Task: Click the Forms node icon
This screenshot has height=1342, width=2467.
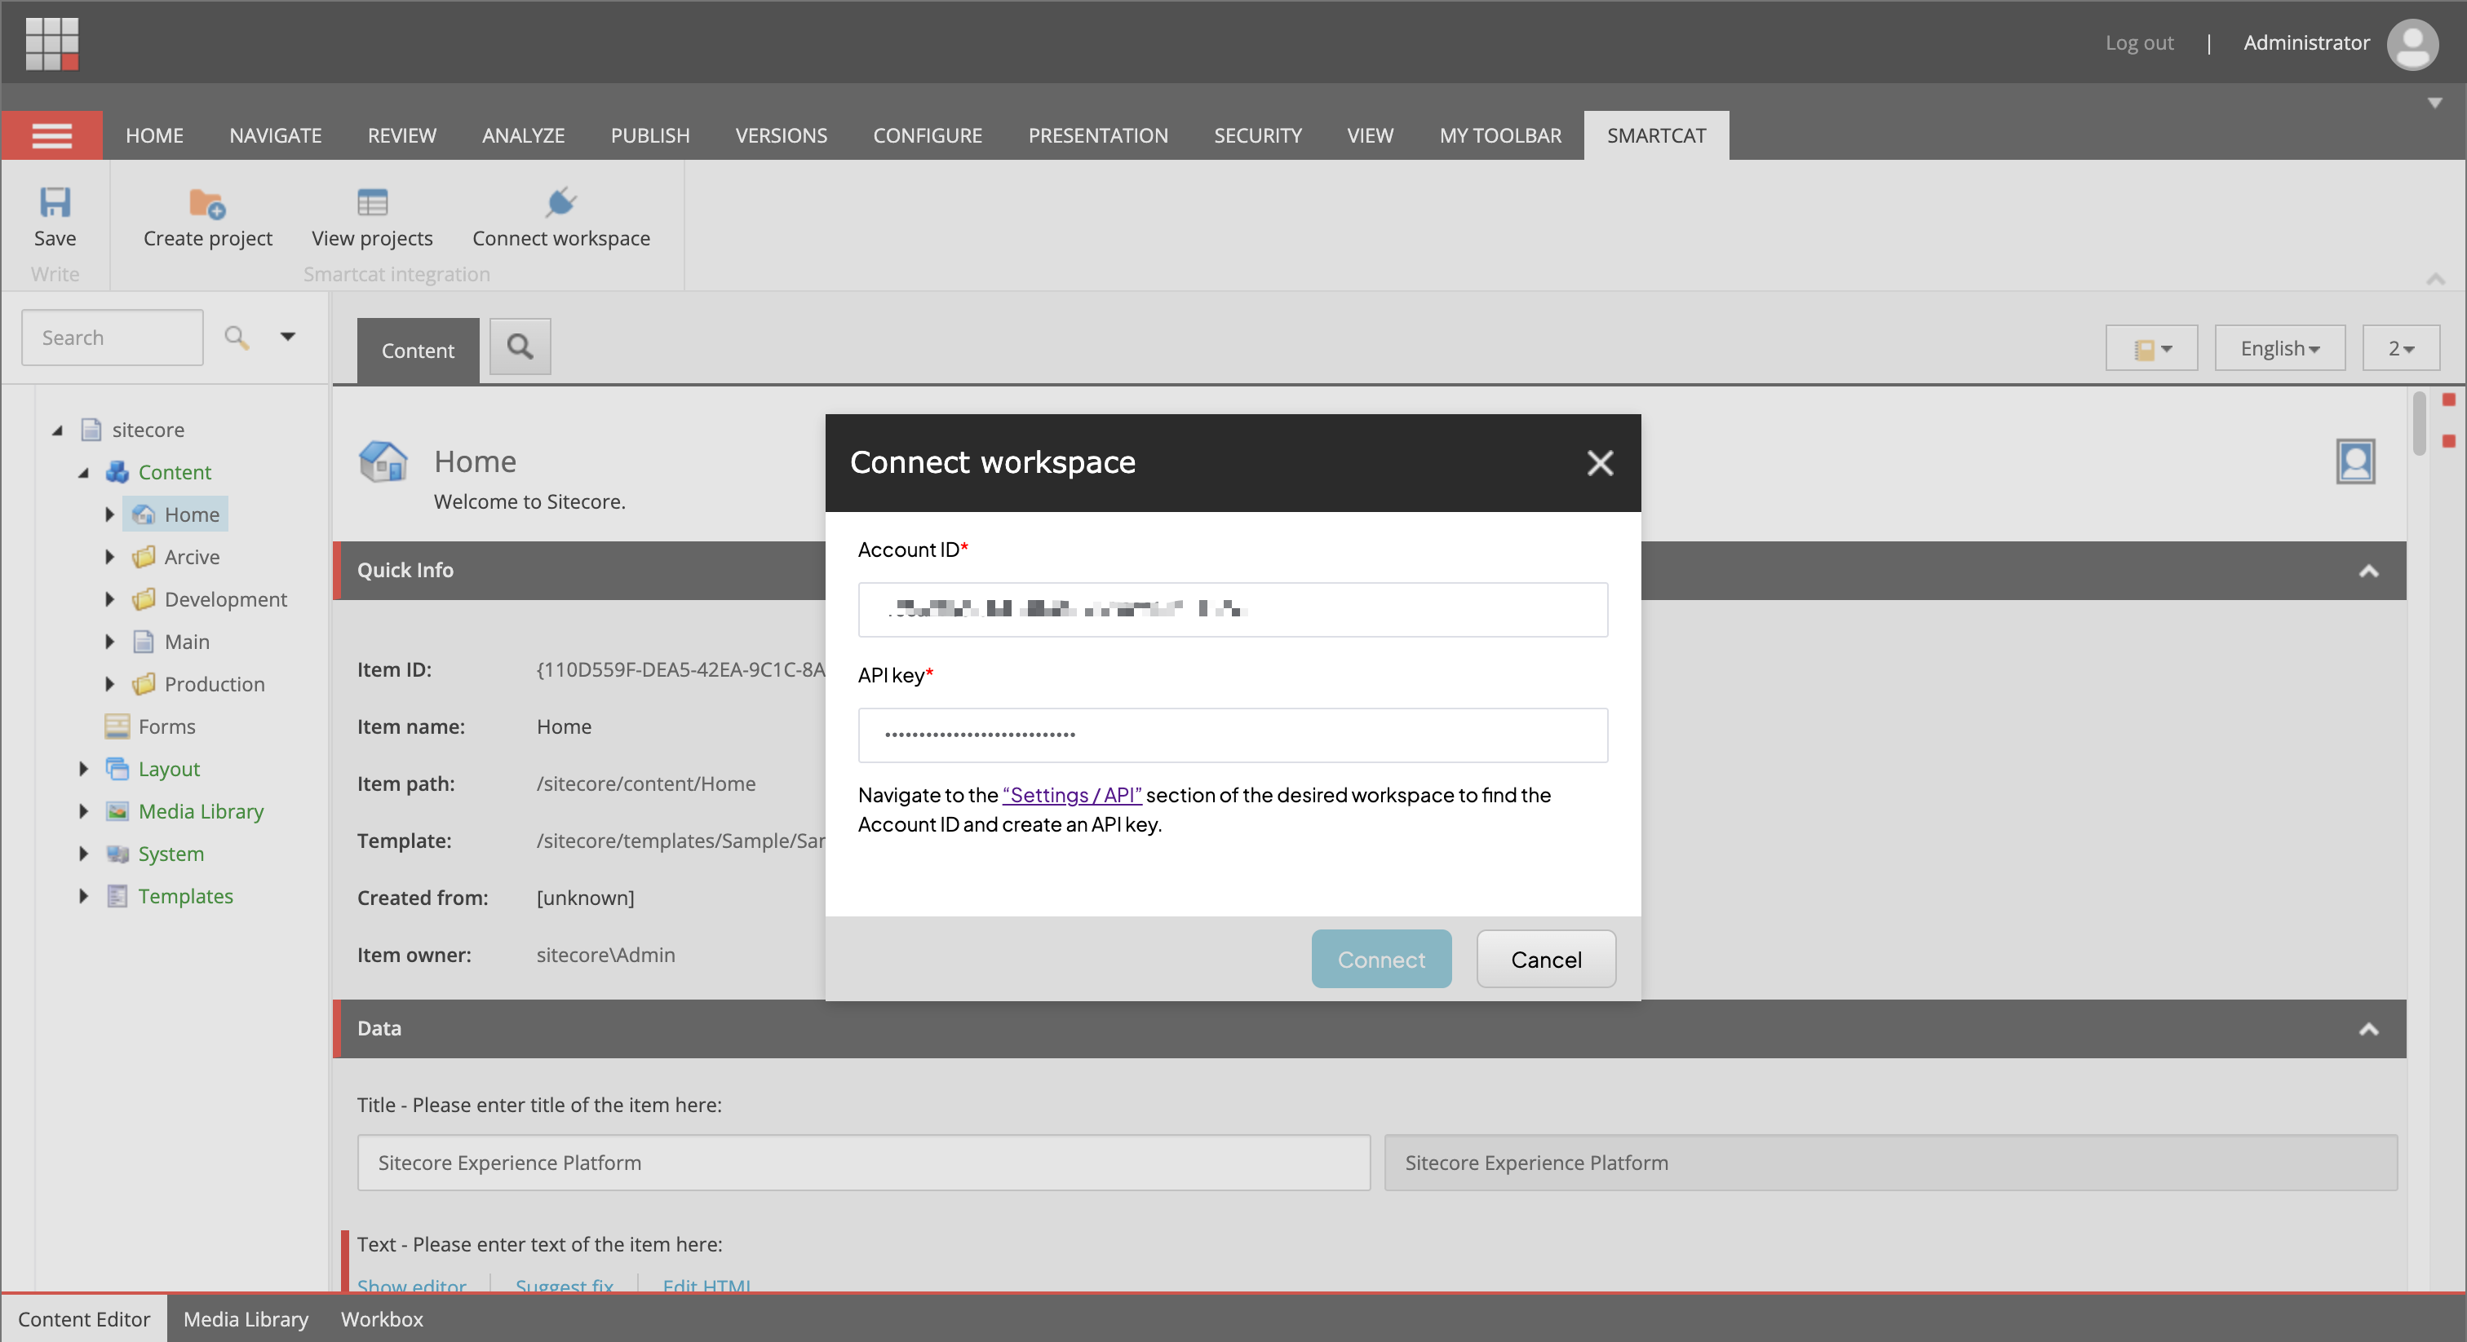Action: [117, 726]
